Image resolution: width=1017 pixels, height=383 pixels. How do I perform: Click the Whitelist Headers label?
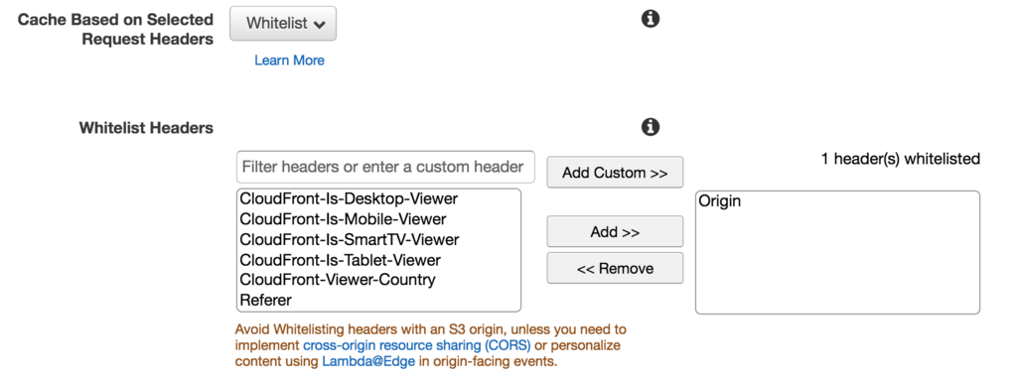coord(146,128)
